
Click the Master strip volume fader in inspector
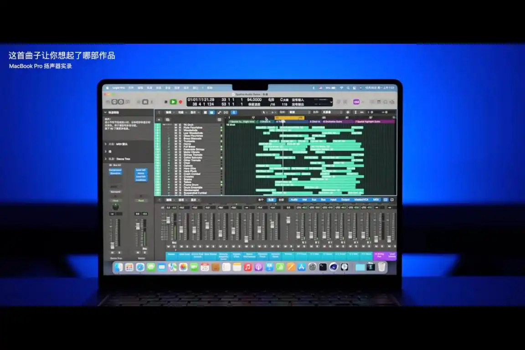[x=138, y=227]
